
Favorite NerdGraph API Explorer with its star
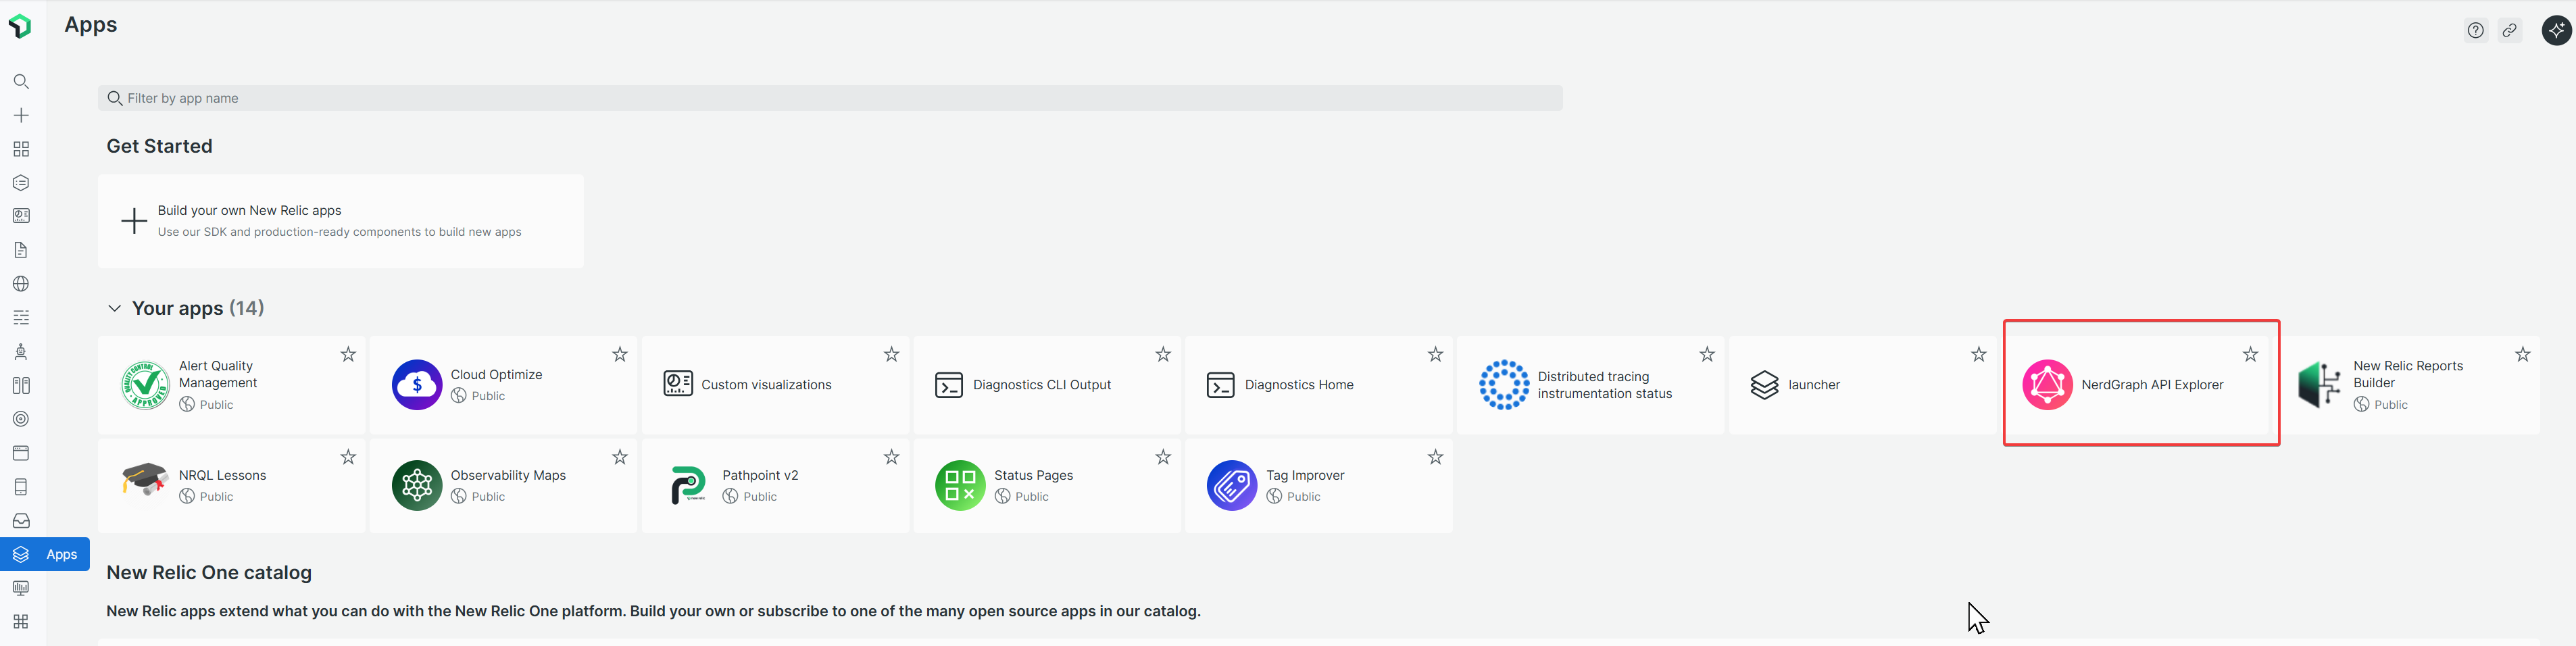pyautogui.click(x=2250, y=354)
